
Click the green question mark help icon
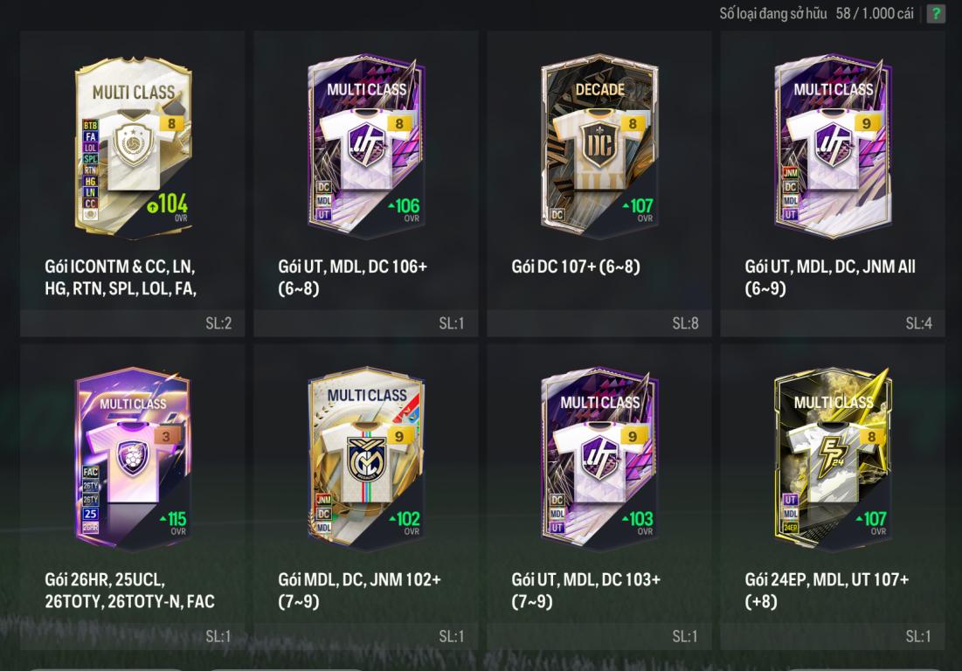[x=936, y=13]
